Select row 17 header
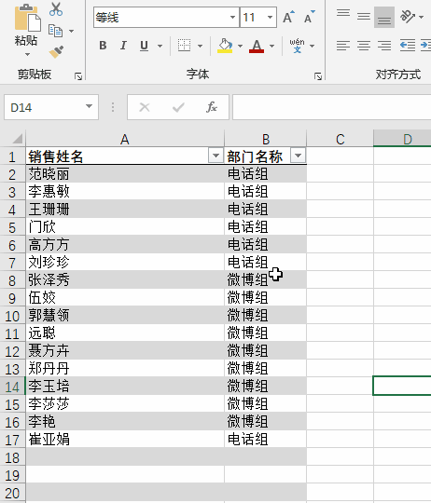This screenshot has height=503, width=431. point(12,440)
